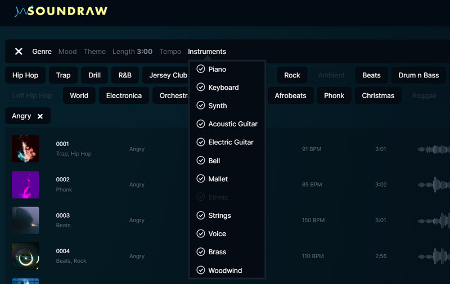This screenshot has height=284, width=450.
Task: Select the Hip Hop genre button
Action: 25,75
